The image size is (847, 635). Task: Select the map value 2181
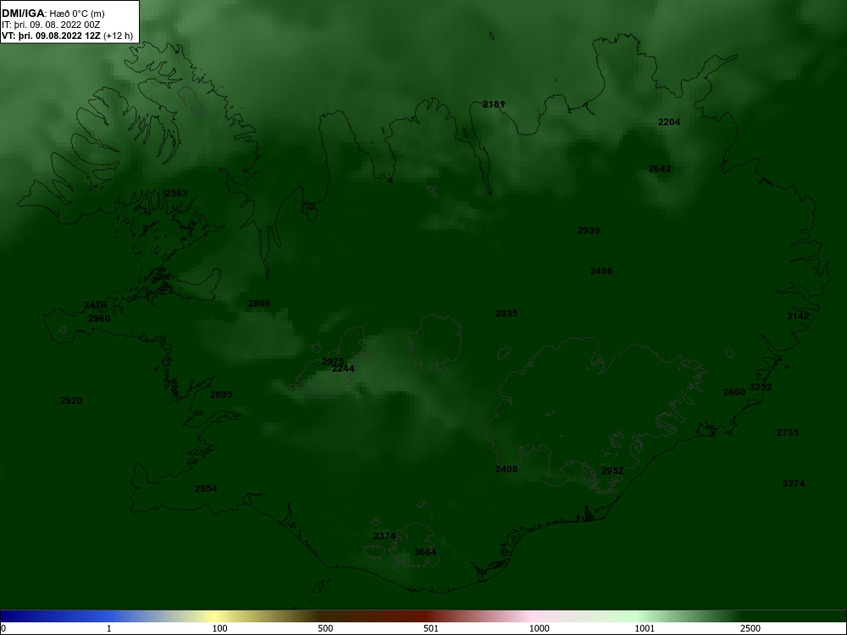pos(494,104)
